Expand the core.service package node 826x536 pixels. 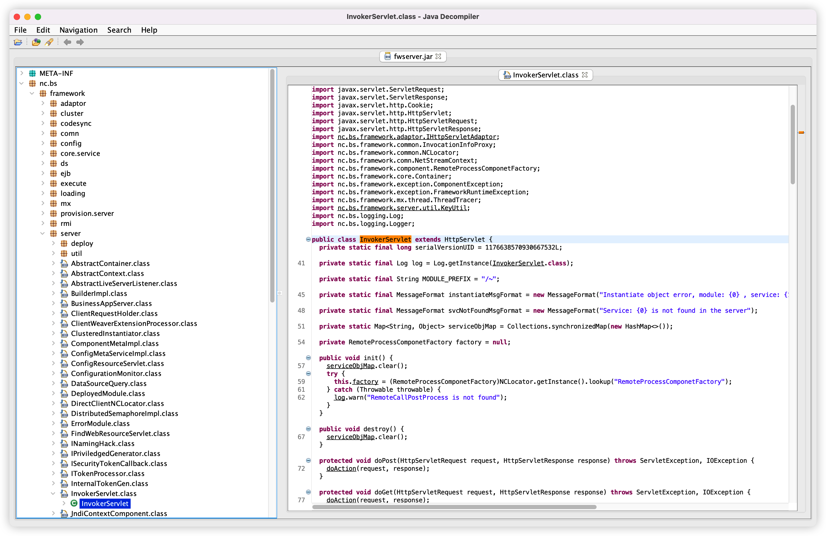coord(43,153)
